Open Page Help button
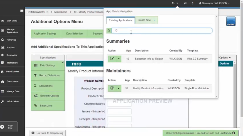 point(9,127)
